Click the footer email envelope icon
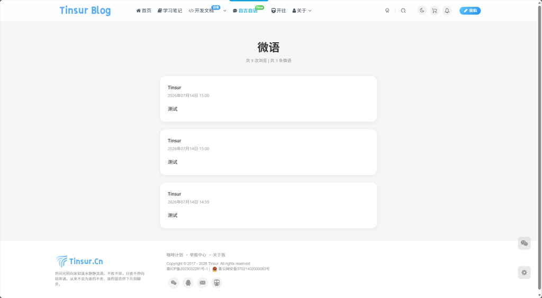This screenshot has height=298, width=542. point(203,283)
